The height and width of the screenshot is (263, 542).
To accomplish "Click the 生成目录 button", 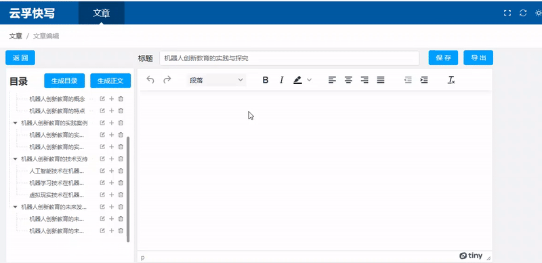I will (64, 81).
